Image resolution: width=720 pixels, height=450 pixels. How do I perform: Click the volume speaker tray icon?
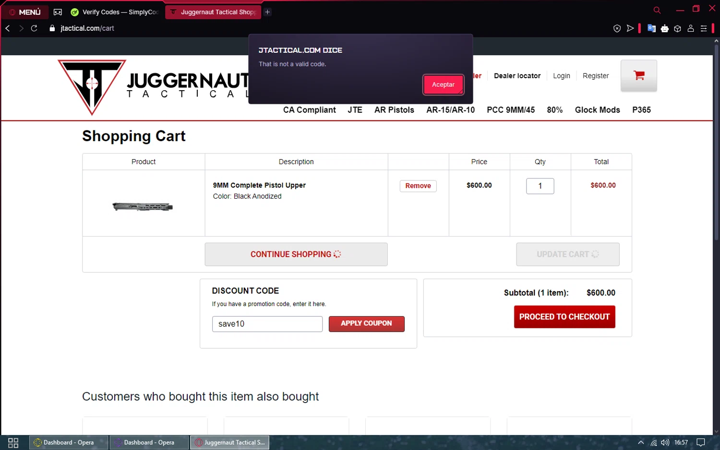[665, 442]
